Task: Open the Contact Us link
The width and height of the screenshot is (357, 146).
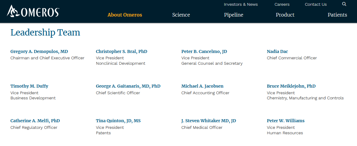Action: 316,5
